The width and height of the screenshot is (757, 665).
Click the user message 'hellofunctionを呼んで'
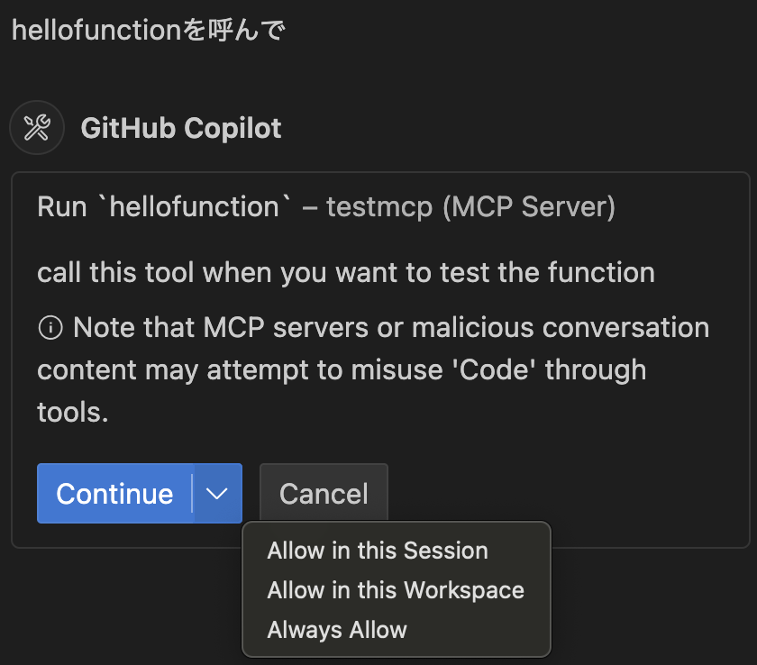click(149, 30)
